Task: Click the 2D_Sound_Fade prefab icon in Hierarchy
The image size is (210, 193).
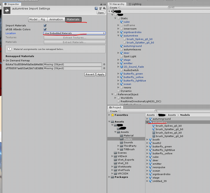Action: coord(122,67)
